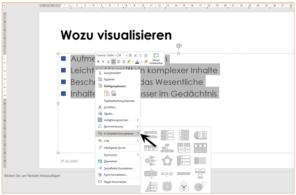The width and height of the screenshot is (296, 195).
Task: Choose Ausschneiden from context menu
Action: [x=118, y=73]
